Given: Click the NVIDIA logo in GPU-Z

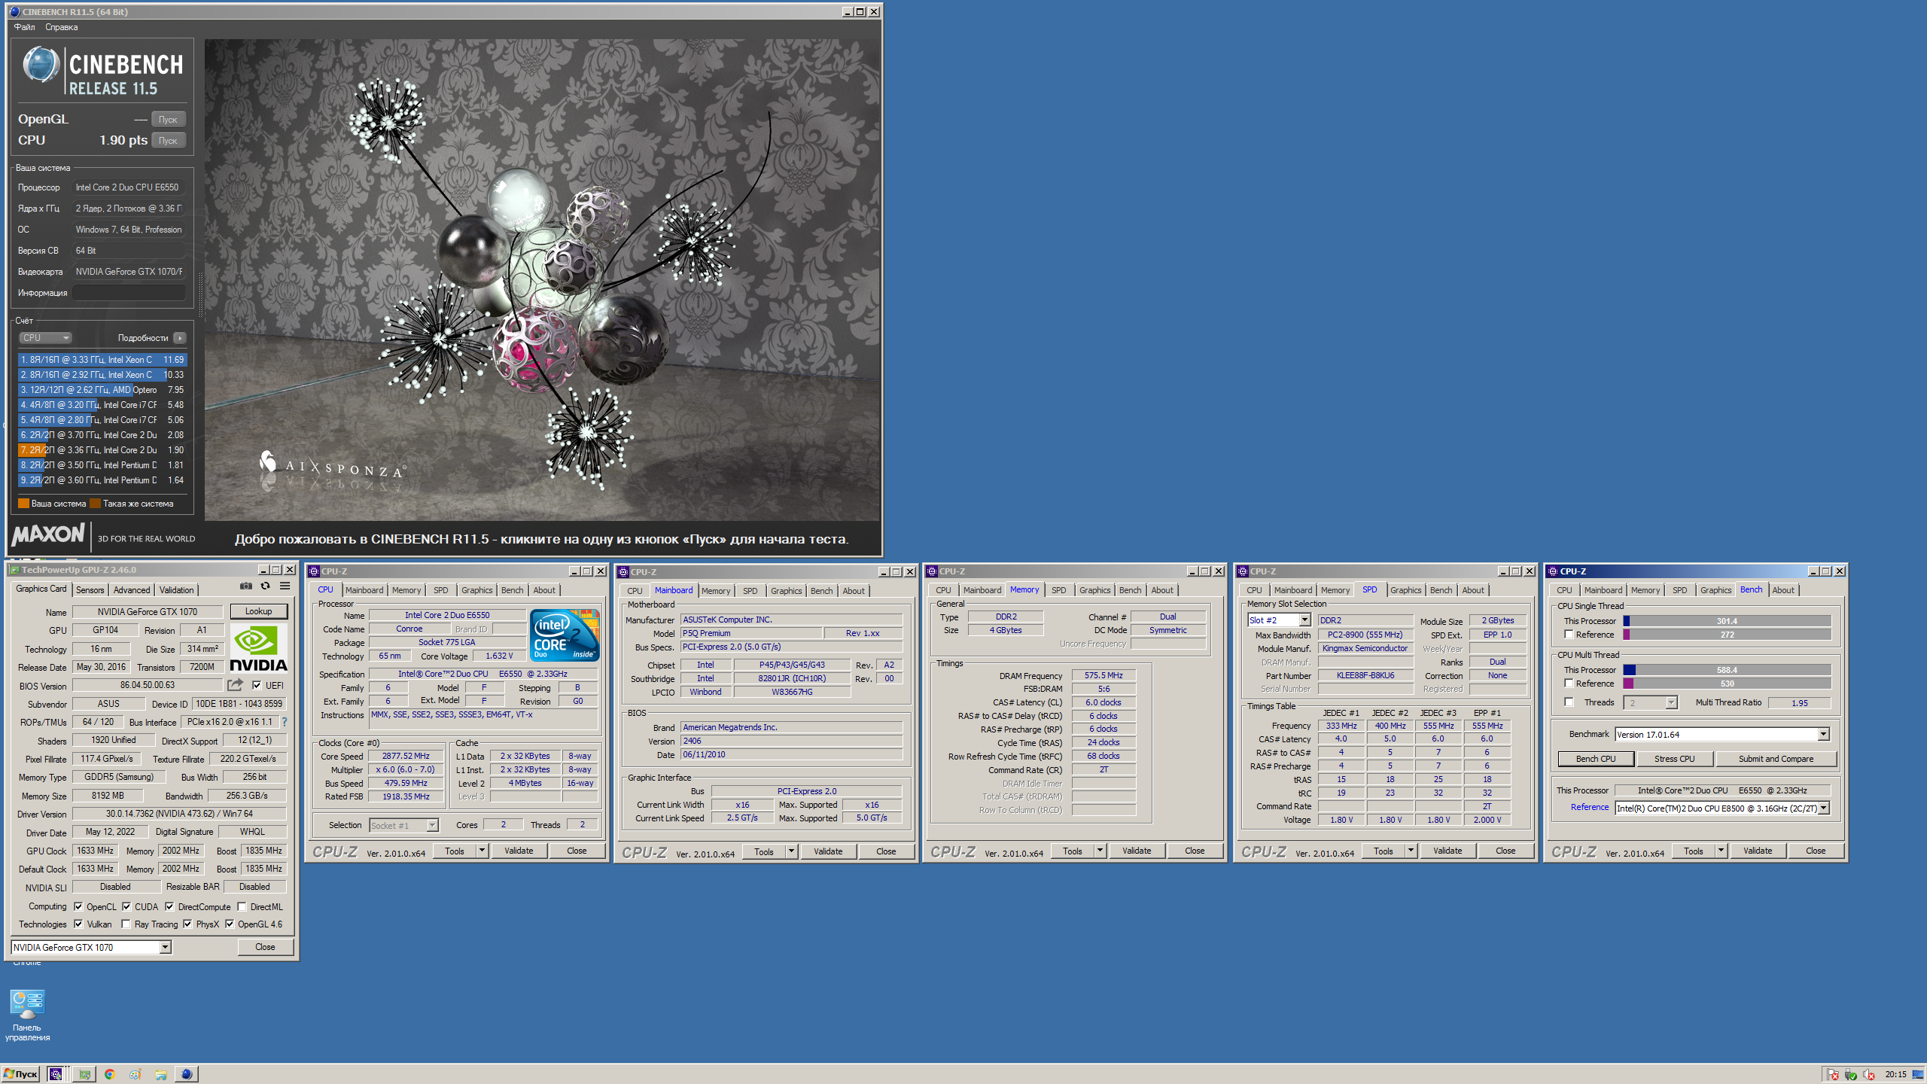Looking at the screenshot, I should point(258,648).
